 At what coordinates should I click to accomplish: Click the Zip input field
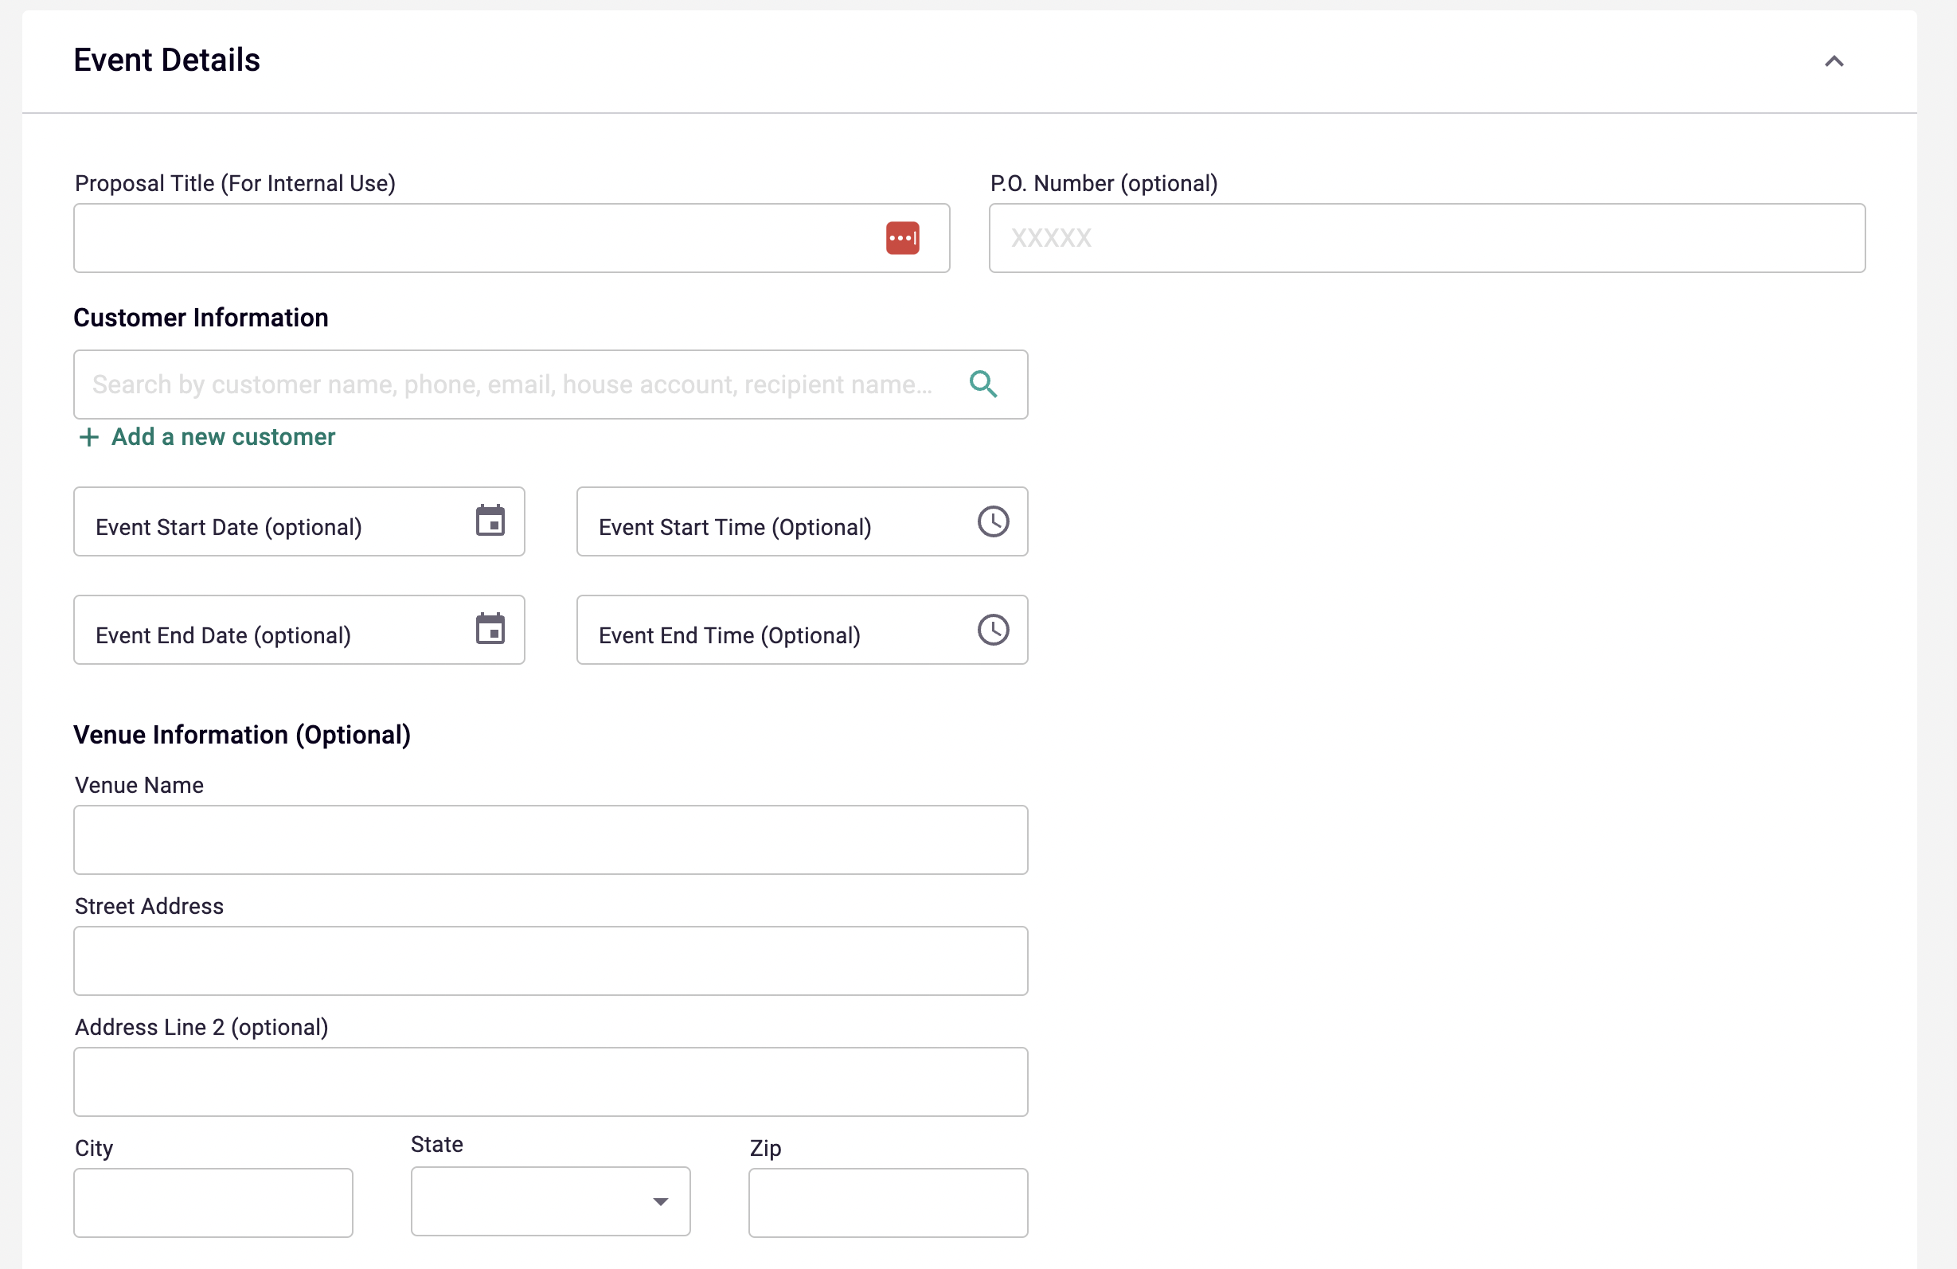pos(888,1202)
